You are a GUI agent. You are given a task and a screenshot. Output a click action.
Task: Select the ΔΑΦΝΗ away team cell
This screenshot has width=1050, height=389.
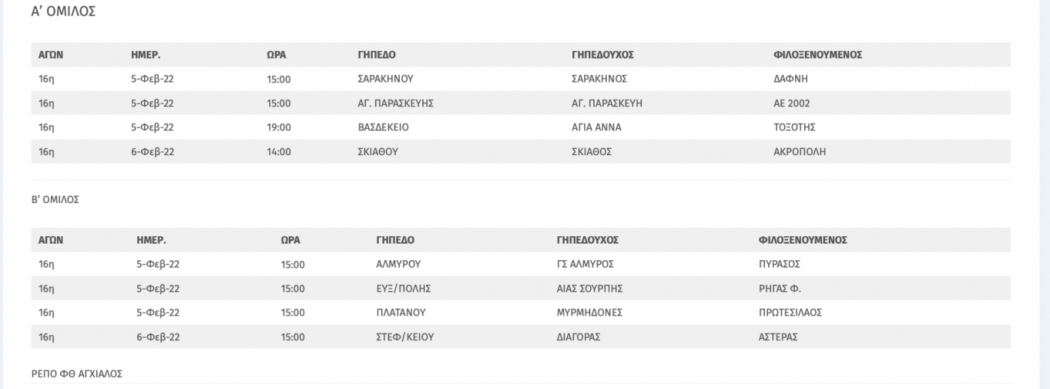790,79
